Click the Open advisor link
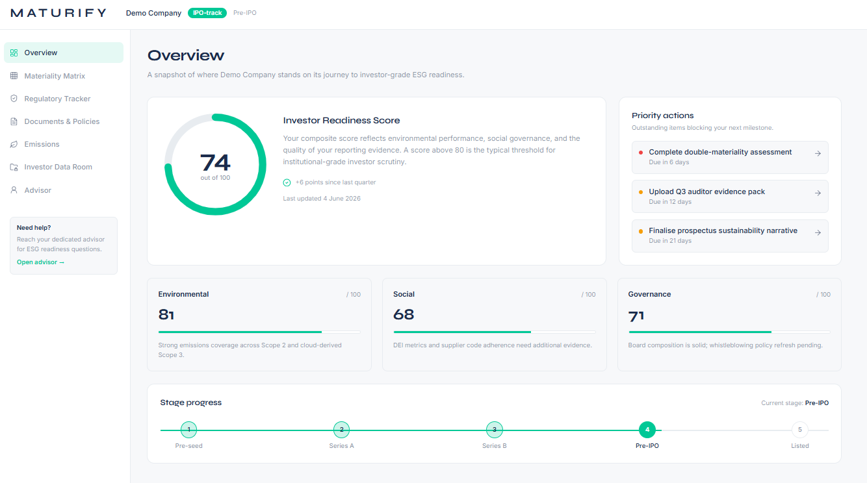This screenshot has width=867, height=483. pyautogui.click(x=41, y=262)
